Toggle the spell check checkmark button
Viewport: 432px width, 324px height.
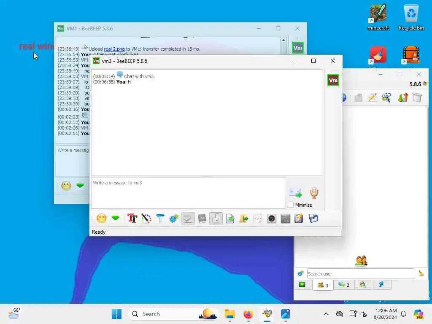(x=188, y=219)
